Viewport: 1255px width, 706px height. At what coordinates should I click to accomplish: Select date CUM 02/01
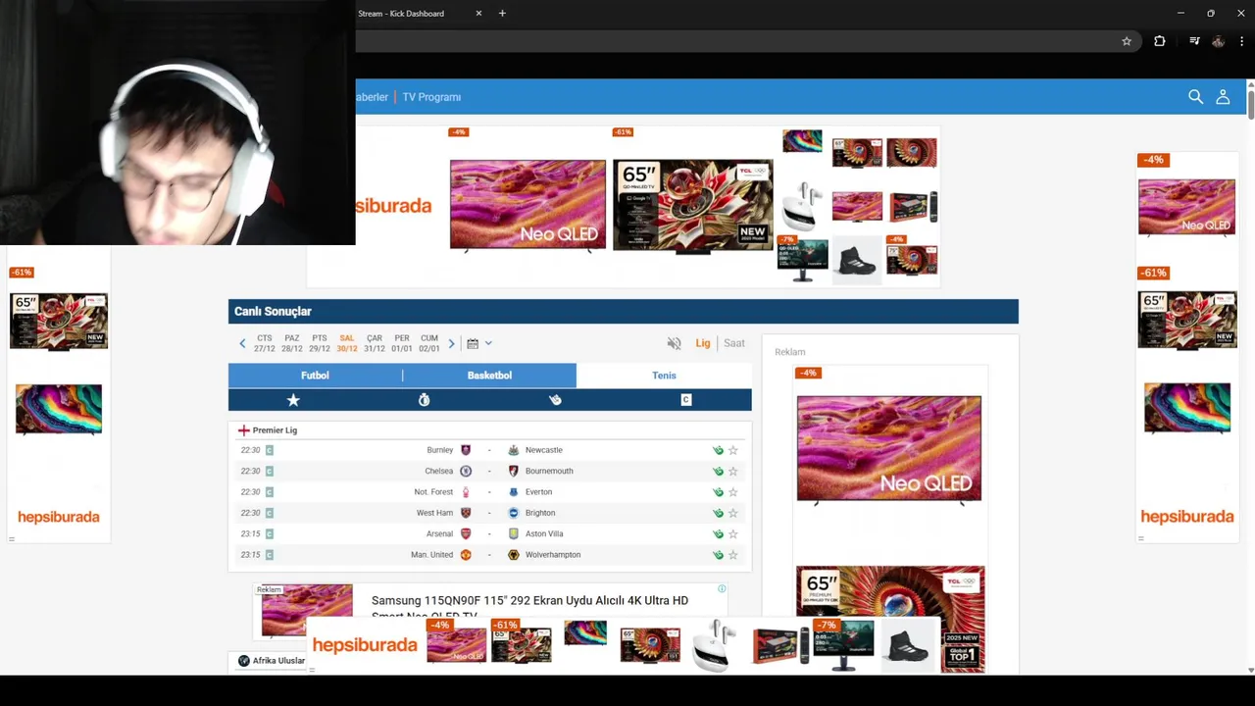[429, 343]
